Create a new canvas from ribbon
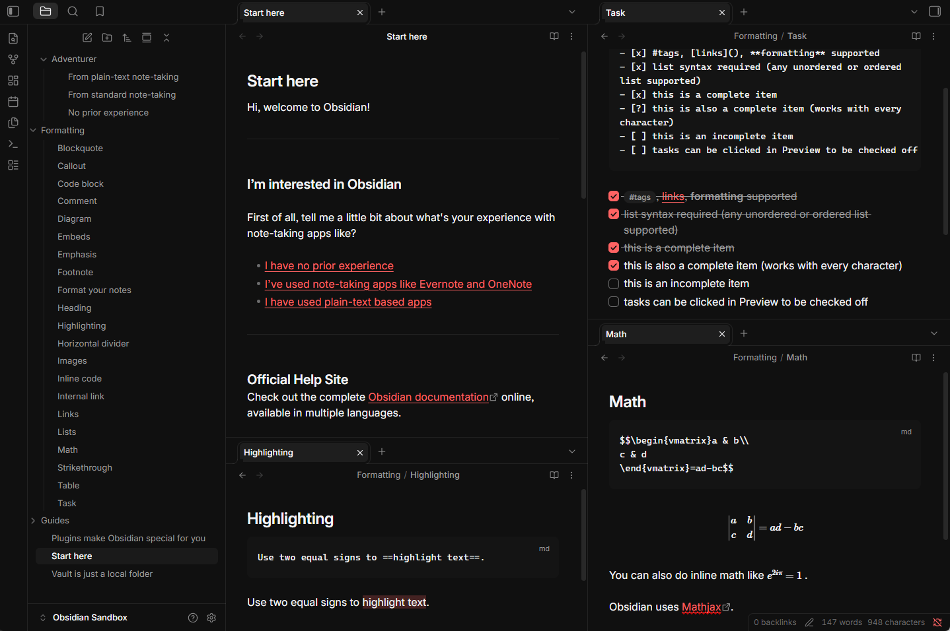 tap(13, 81)
